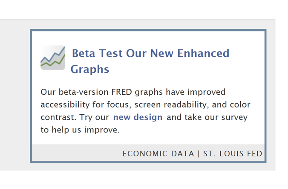The height and width of the screenshot is (189, 288).
Task: Click the Our beta-version FRED graphs sentence
Action: pos(133,92)
